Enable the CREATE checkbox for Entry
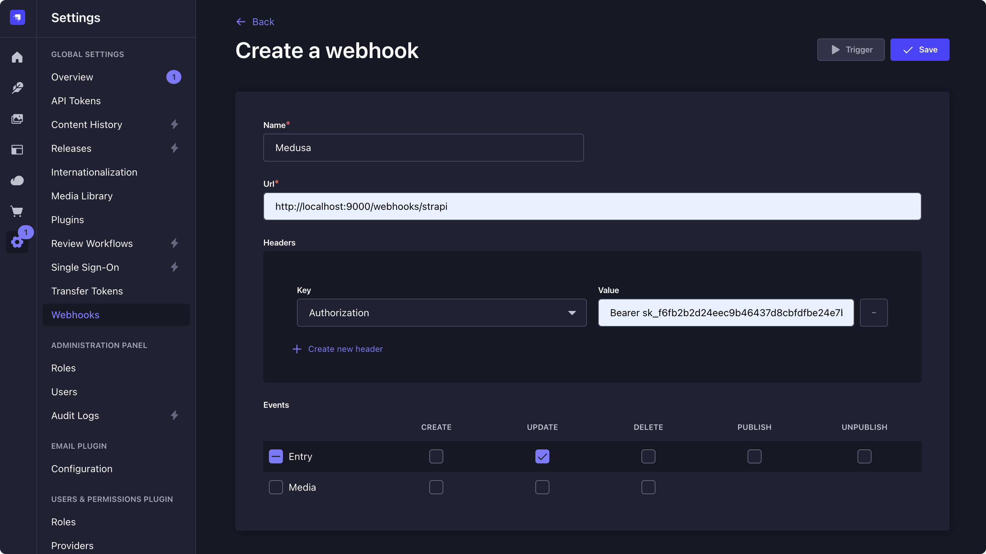 [x=436, y=456]
